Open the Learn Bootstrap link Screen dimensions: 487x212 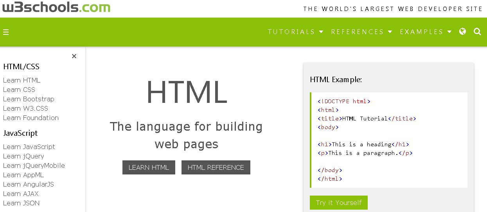pos(29,99)
